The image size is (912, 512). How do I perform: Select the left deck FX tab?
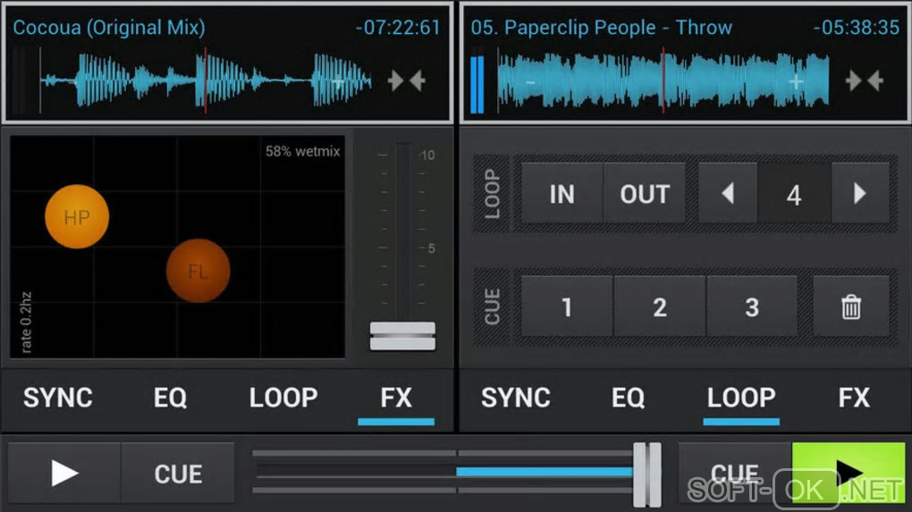[x=396, y=399]
